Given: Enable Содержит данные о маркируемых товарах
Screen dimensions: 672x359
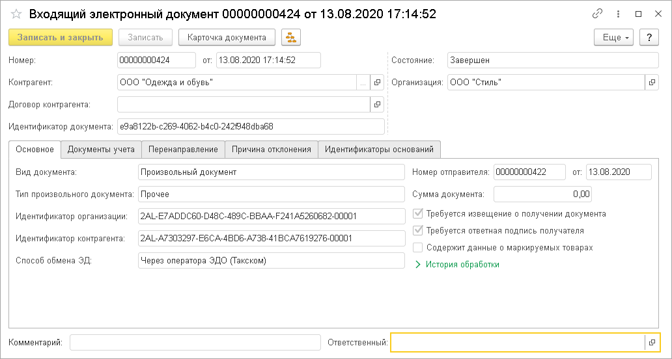Looking at the screenshot, I should [x=419, y=247].
